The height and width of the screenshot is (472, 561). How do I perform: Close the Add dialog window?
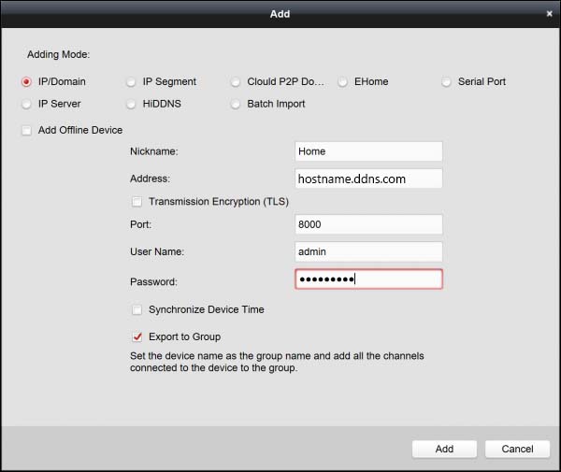click(x=549, y=14)
